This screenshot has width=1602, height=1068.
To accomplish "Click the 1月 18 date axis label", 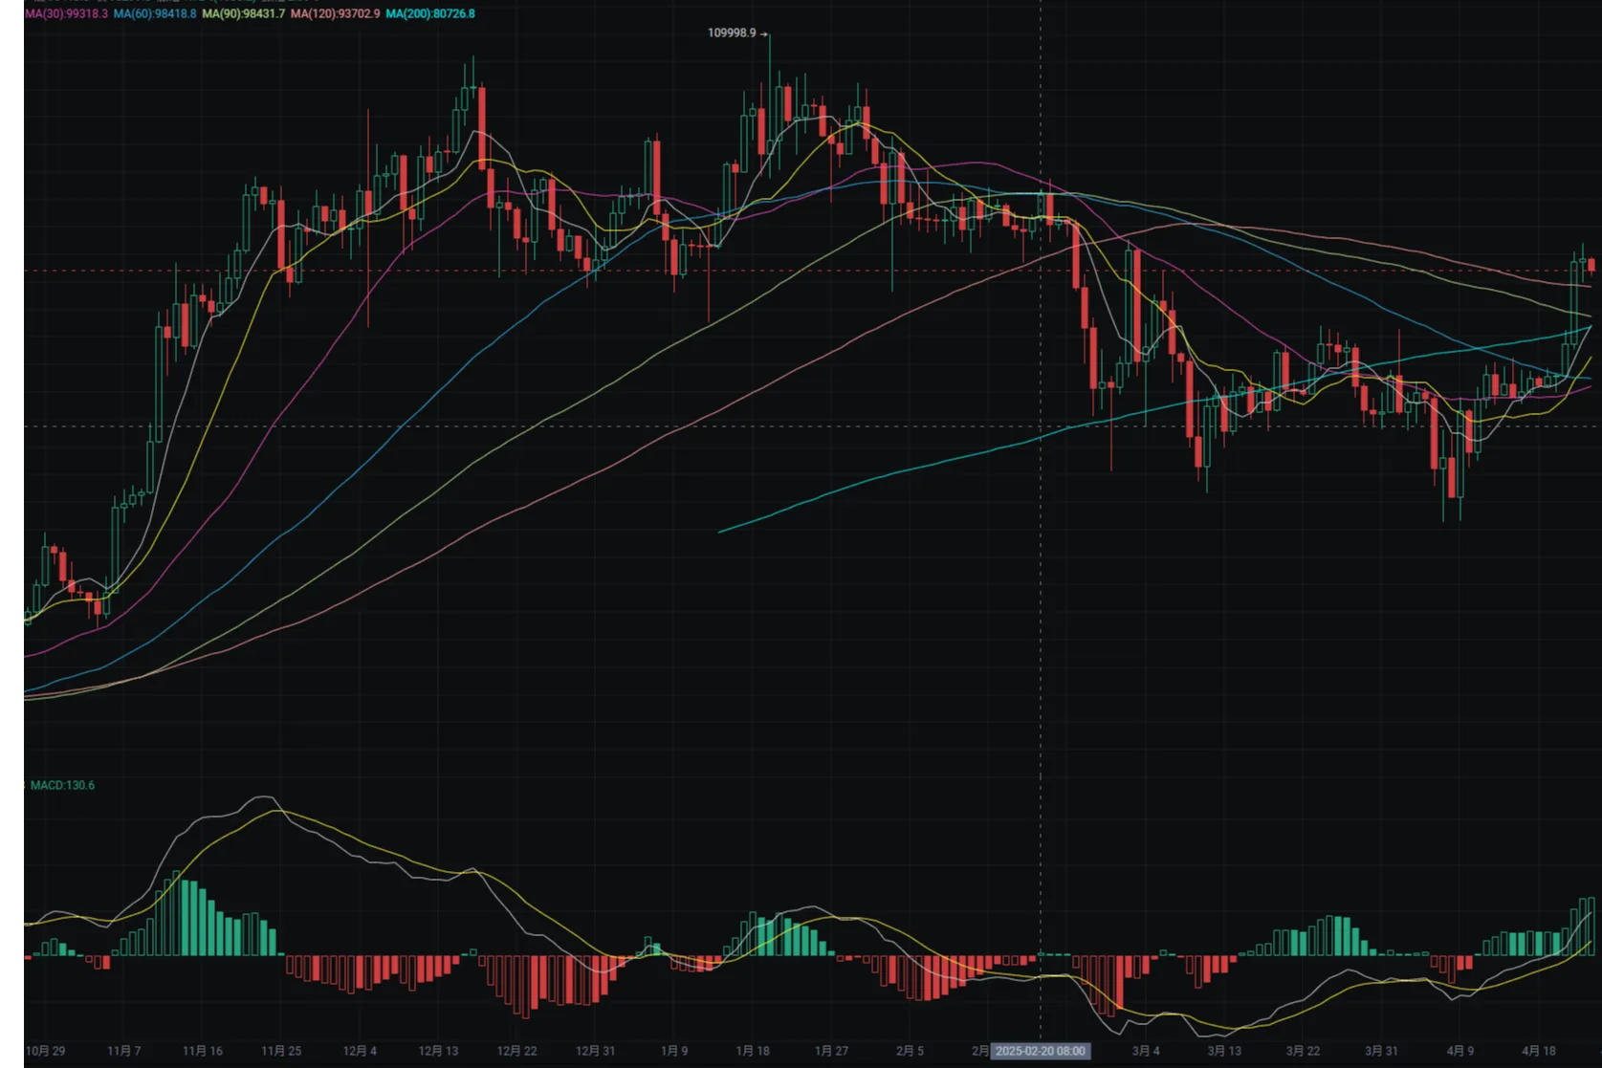I will pos(753,1051).
